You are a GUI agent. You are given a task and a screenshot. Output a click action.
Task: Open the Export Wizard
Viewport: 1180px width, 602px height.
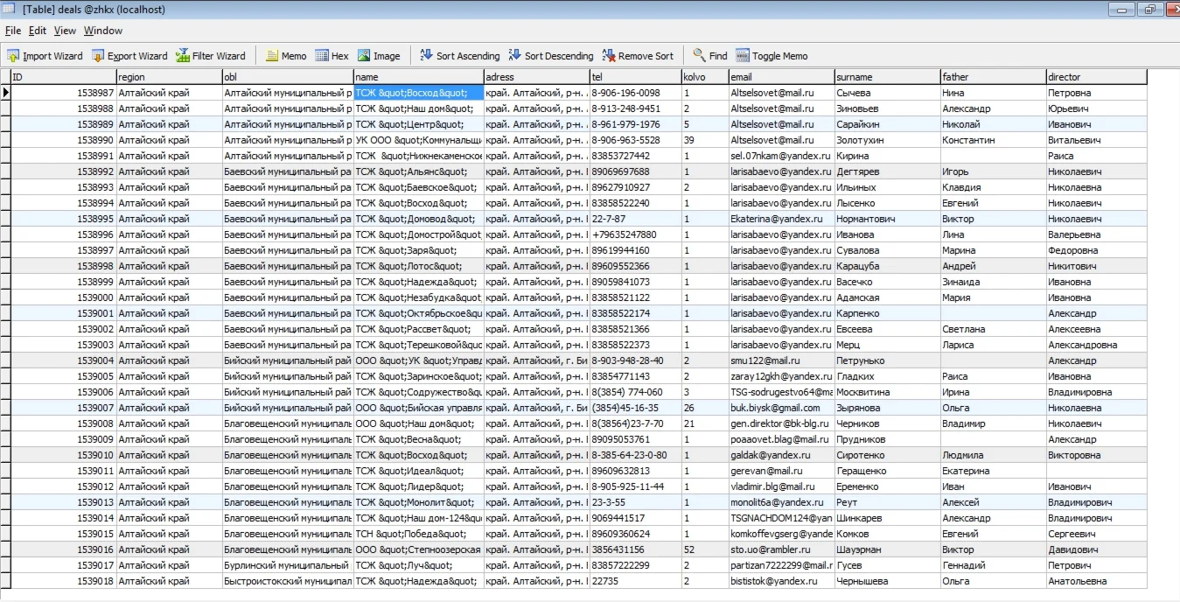(129, 55)
